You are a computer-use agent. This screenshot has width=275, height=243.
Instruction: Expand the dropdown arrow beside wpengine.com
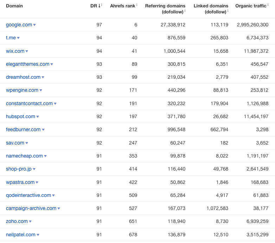(41, 90)
